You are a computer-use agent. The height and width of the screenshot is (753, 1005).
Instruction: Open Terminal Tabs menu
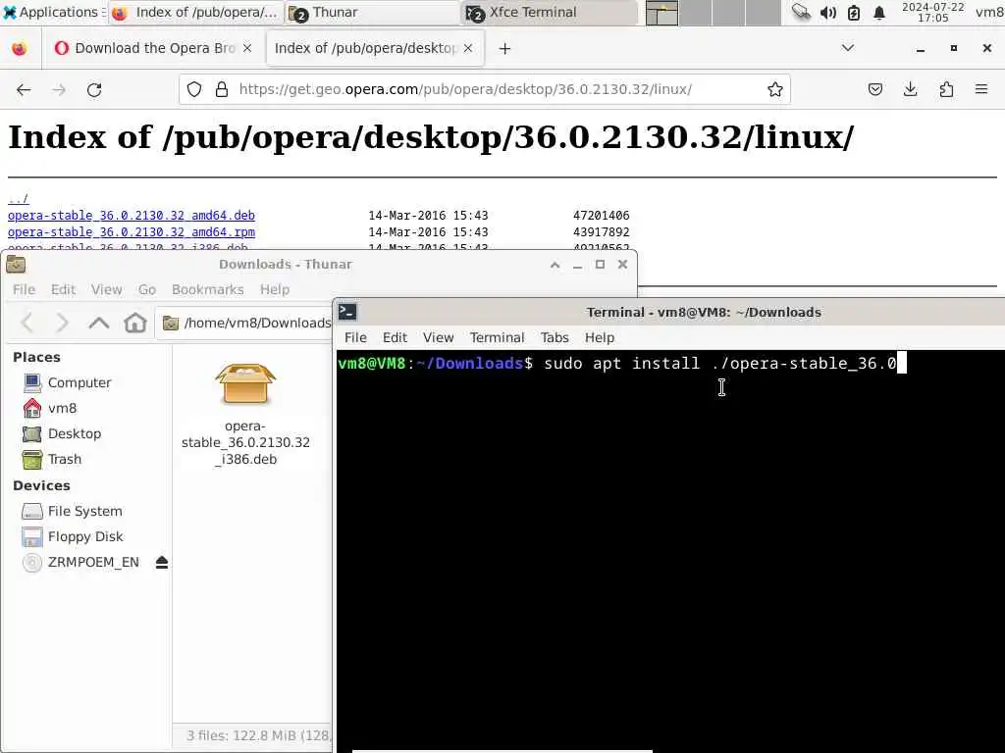tap(555, 337)
